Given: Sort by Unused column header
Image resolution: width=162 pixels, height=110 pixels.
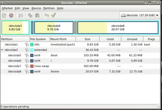Looking at the screenshot, I should [x=132, y=39].
